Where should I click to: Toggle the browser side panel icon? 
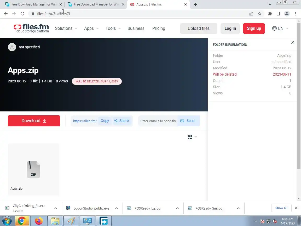coord(278,14)
